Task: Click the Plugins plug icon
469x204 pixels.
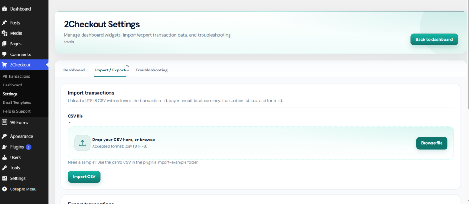Action: [x=5, y=147]
